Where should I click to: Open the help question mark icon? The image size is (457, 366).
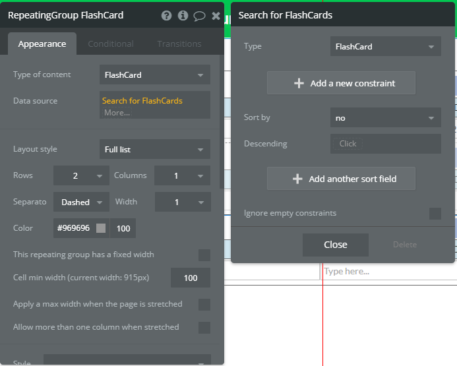166,15
